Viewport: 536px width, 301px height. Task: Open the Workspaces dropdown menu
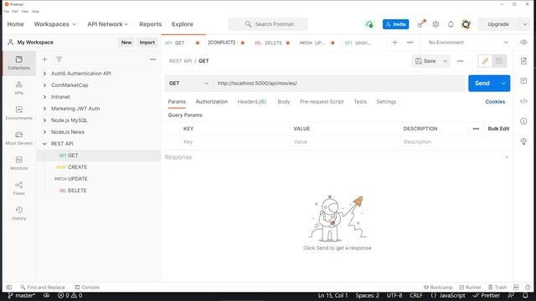click(x=55, y=24)
